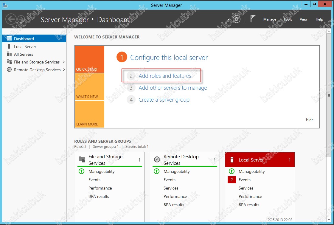Expand File and Storage Services in sidebar
Screen dimensions: 334x225
tap(63, 62)
